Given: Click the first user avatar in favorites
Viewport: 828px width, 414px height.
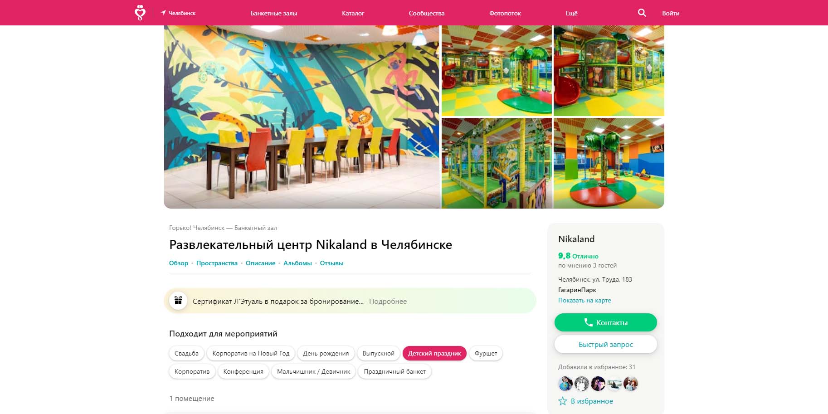Looking at the screenshot, I should 565,384.
